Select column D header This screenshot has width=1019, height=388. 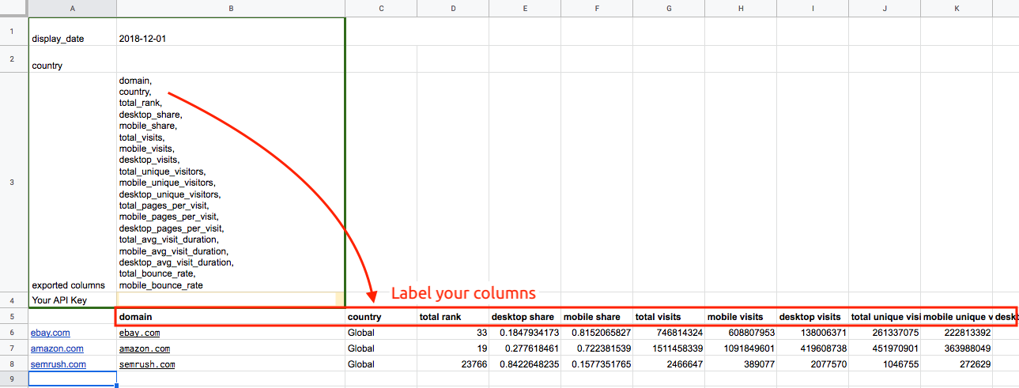(x=453, y=9)
